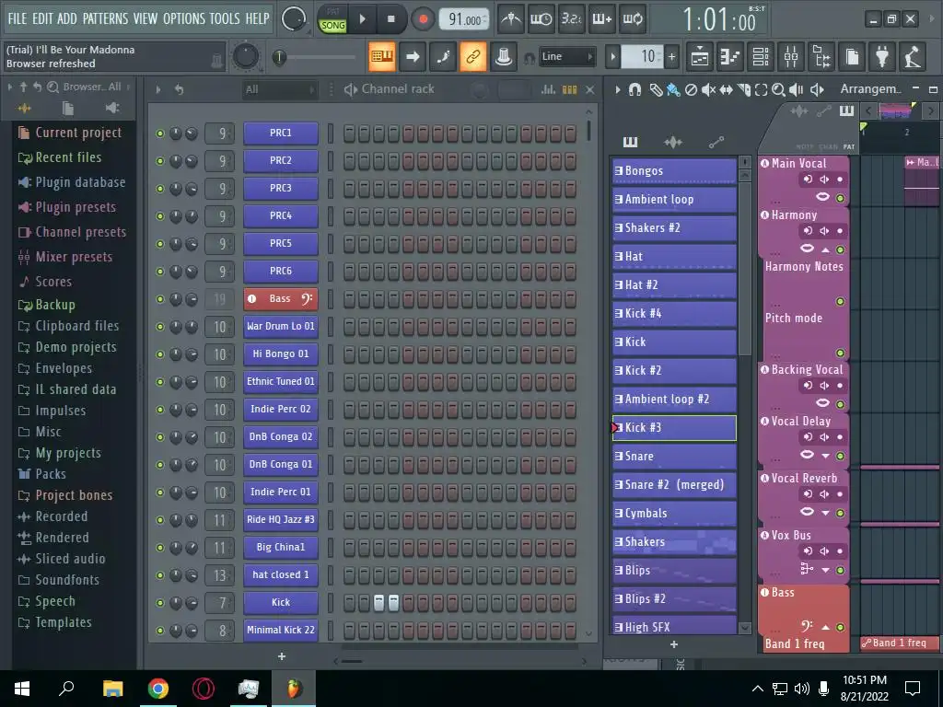
Task: Toggle the PAT/SONG mode switch
Action: (x=332, y=19)
